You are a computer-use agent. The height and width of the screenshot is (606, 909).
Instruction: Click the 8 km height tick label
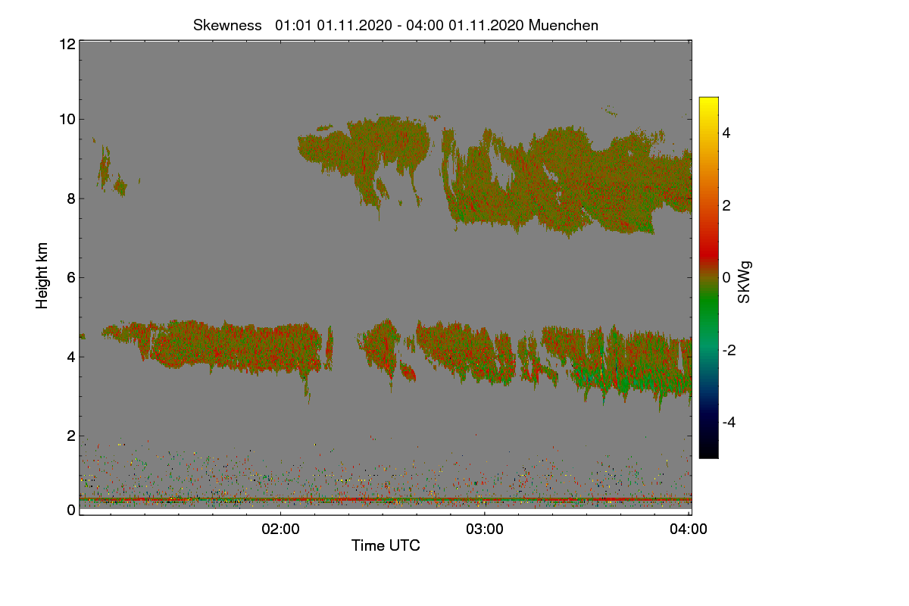[70, 198]
